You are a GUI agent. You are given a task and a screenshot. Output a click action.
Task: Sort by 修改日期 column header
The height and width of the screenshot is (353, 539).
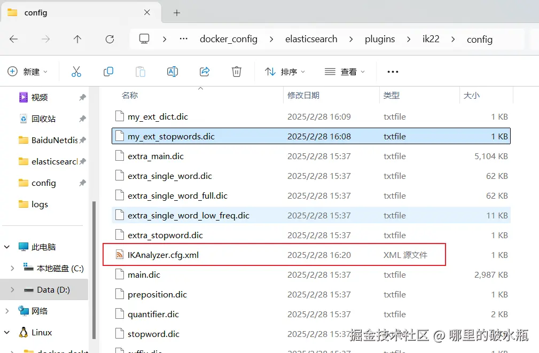303,95
